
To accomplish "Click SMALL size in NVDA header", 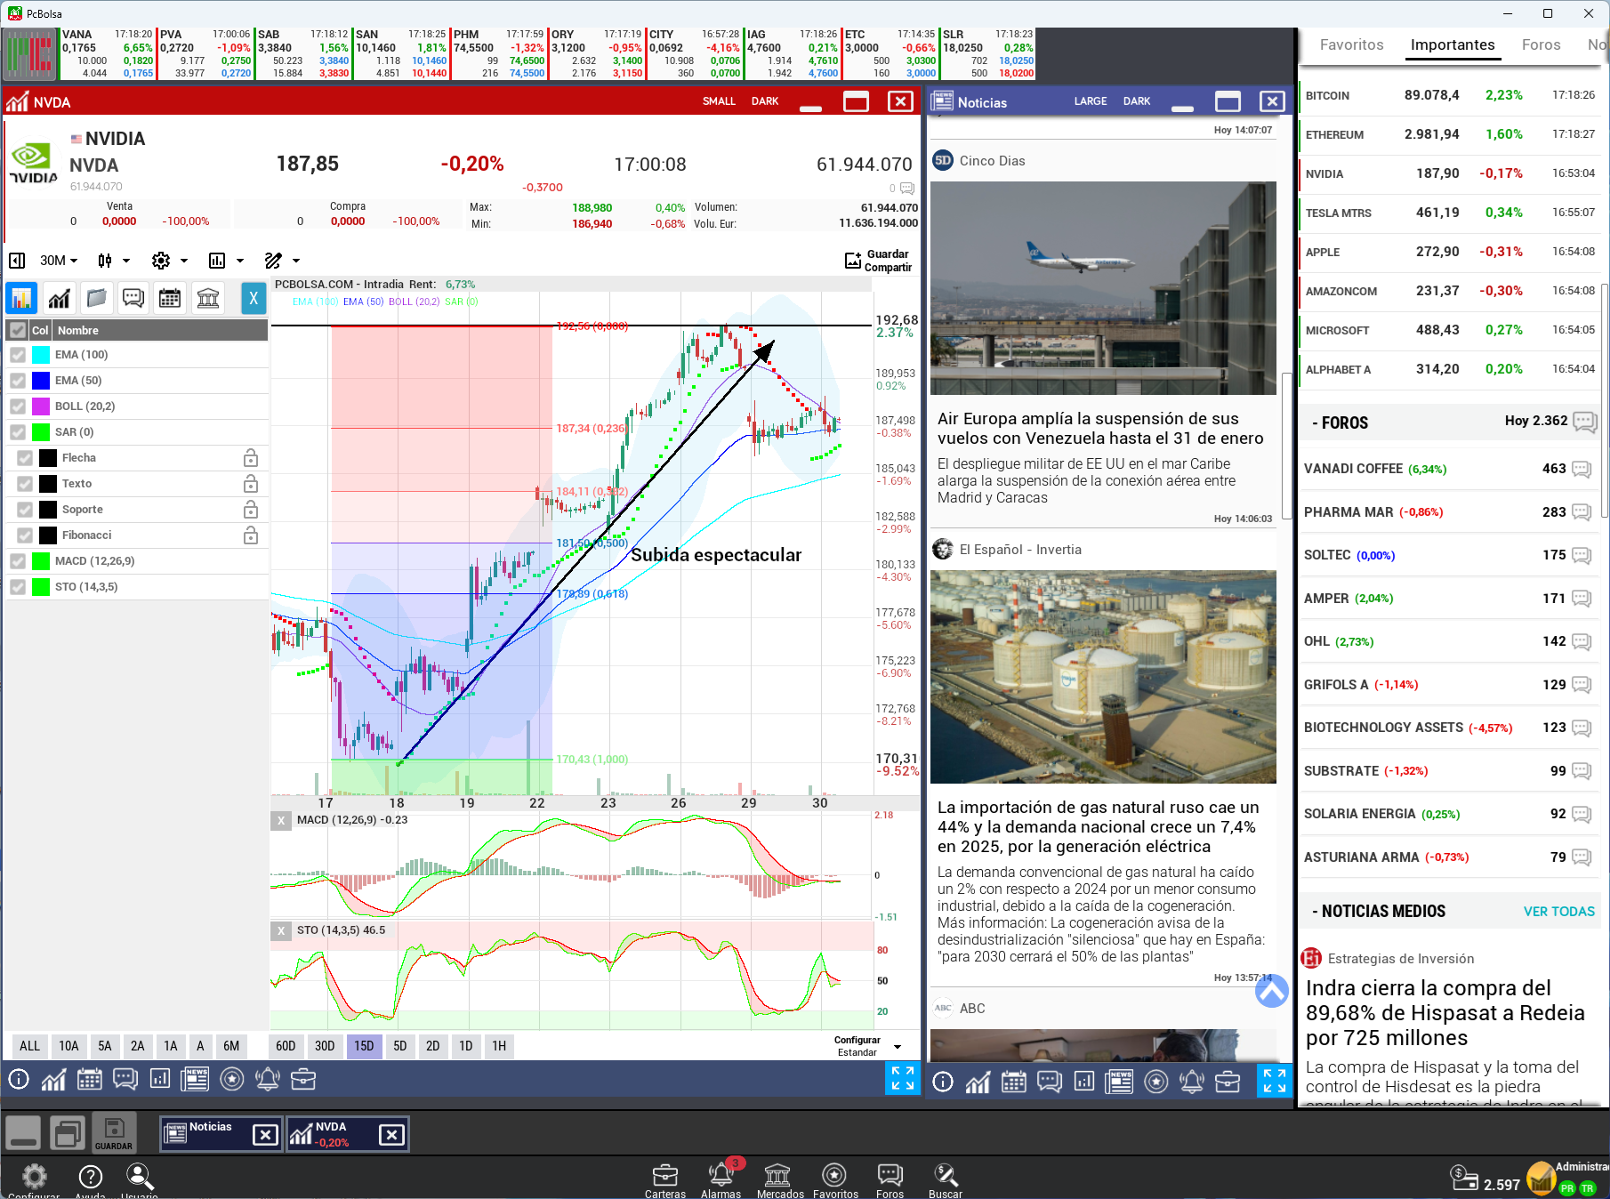I will coord(719,101).
